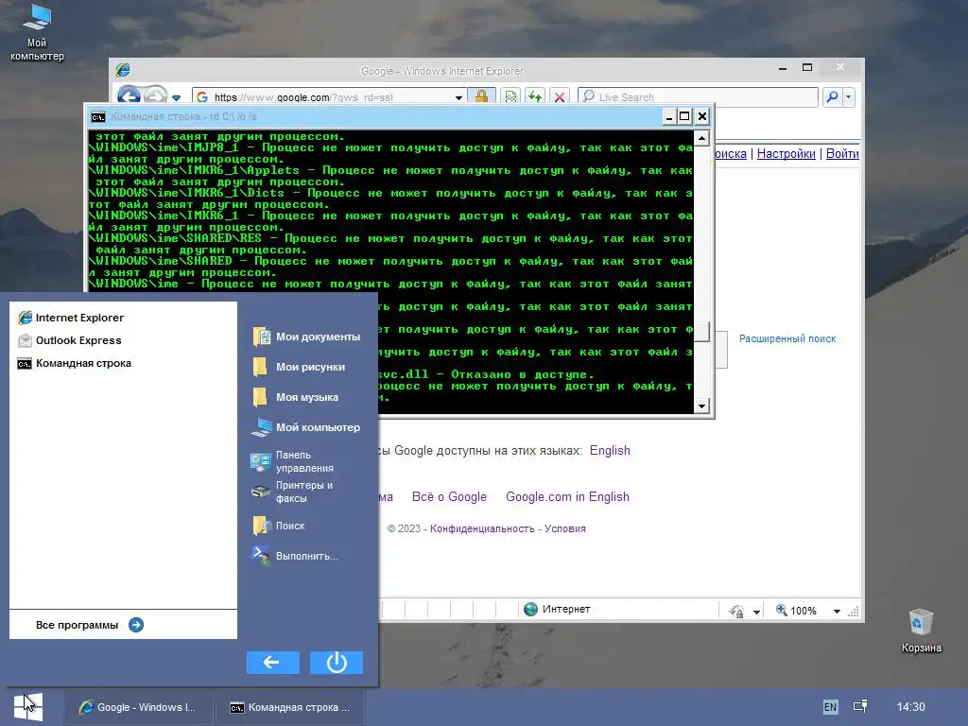The width and height of the screenshot is (968, 726).
Task: Click the Windows Start button
Action: pyautogui.click(x=28, y=706)
